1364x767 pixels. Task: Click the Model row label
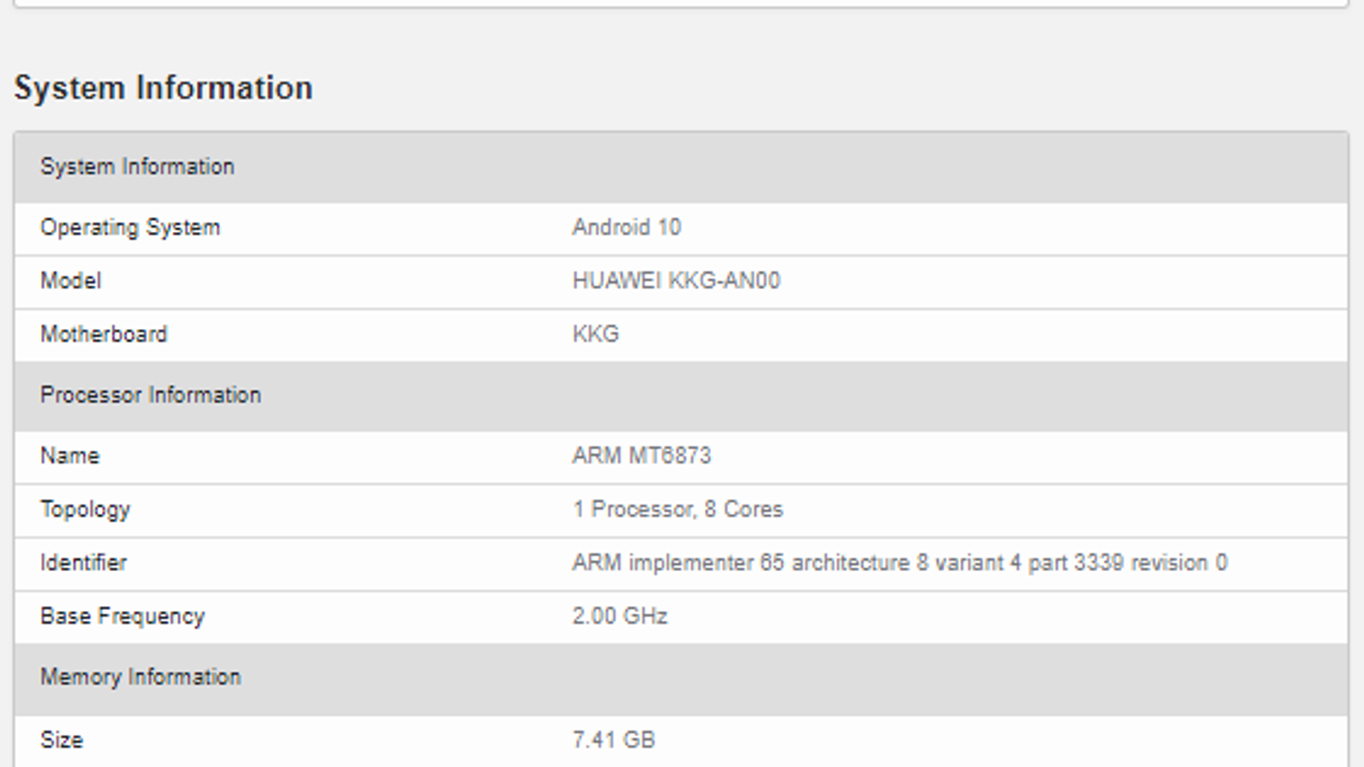pos(71,281)
